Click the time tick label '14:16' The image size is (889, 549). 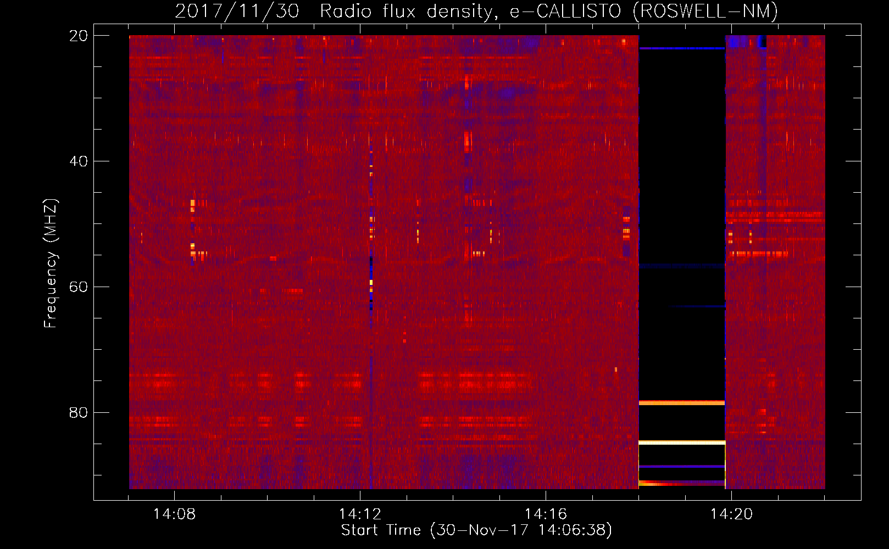tap(546, 514)
